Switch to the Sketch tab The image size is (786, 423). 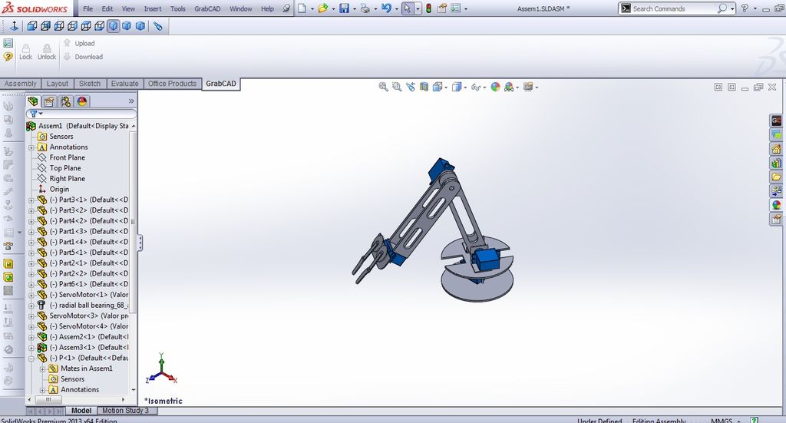coord(90,84)
